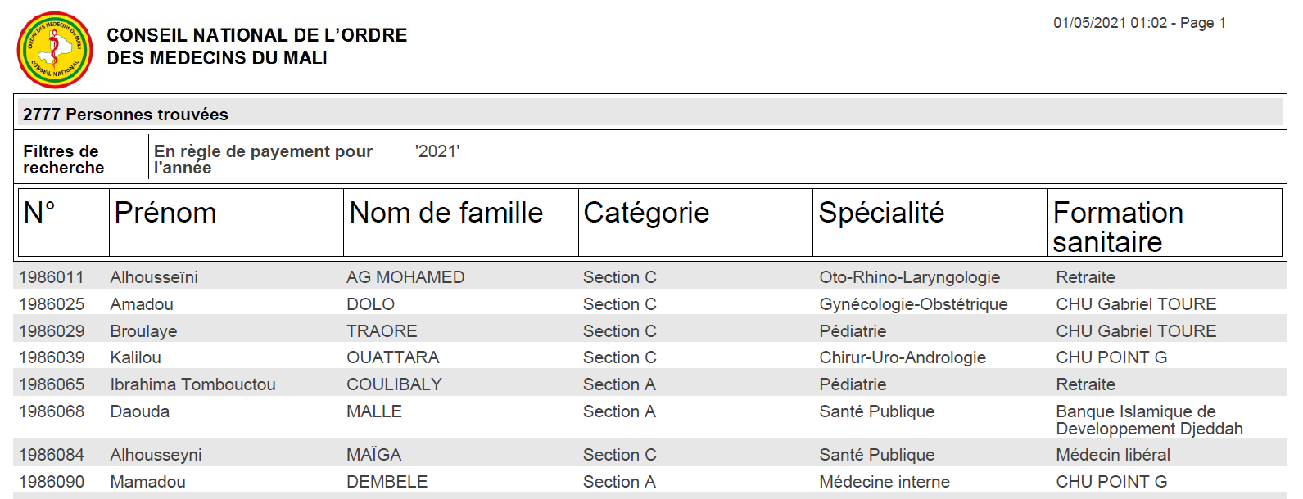Click the surname DOLO
The height and width of the screenshot is (499, 1303).
pyautogui.click(x=370, y=304)
